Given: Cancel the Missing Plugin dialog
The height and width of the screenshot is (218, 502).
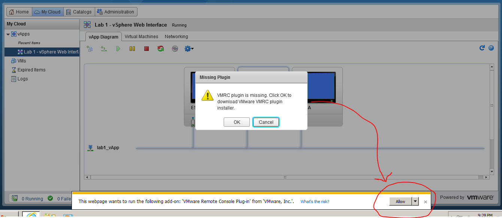Looking at the screenshot, I should coord(266,122).
